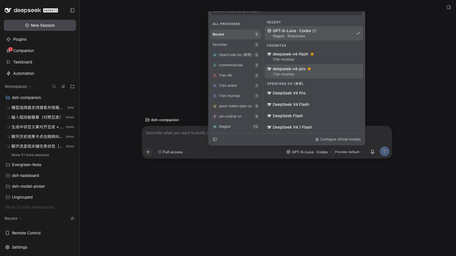The height and width of the screenshot is (256, 456).
Task: Open the Taskboard section
Action: click(40, 62)
